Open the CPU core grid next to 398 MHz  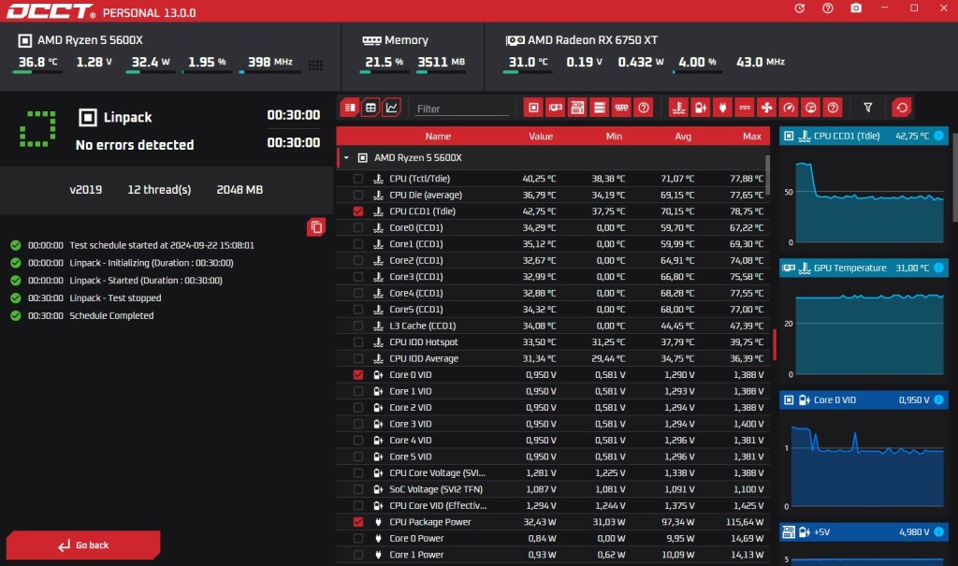tap(315, 65)
